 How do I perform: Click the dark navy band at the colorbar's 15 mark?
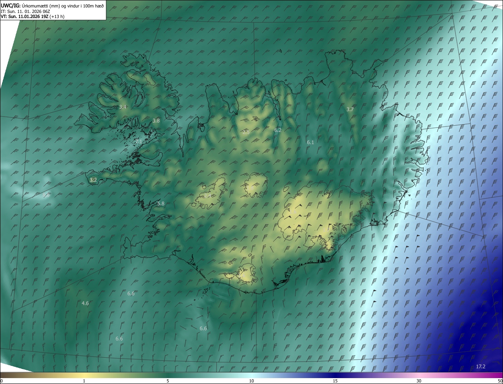335,375
